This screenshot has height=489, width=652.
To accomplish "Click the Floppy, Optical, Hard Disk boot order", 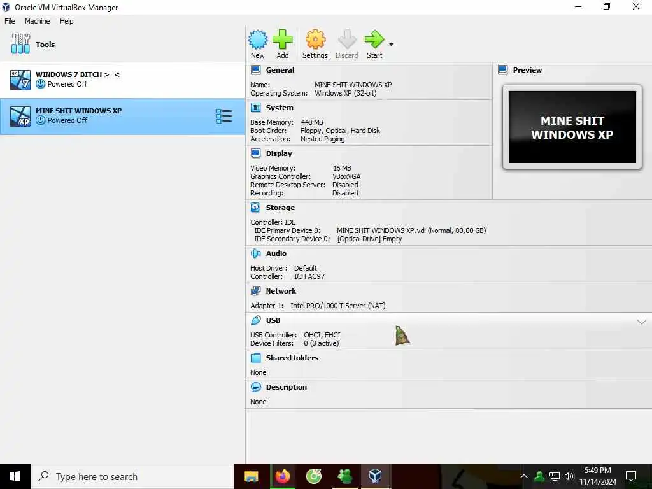I will 340,131.
